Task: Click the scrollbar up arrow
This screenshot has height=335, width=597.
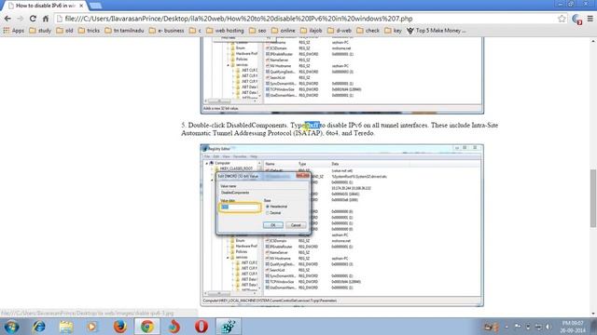Action: [593, 41]
